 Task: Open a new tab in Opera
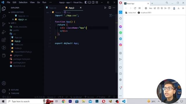click(x=152, y=3)
